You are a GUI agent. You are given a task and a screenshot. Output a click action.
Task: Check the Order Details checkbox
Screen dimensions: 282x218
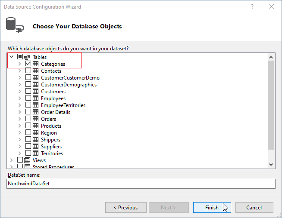pyautogui.click(x=28, y=112)
